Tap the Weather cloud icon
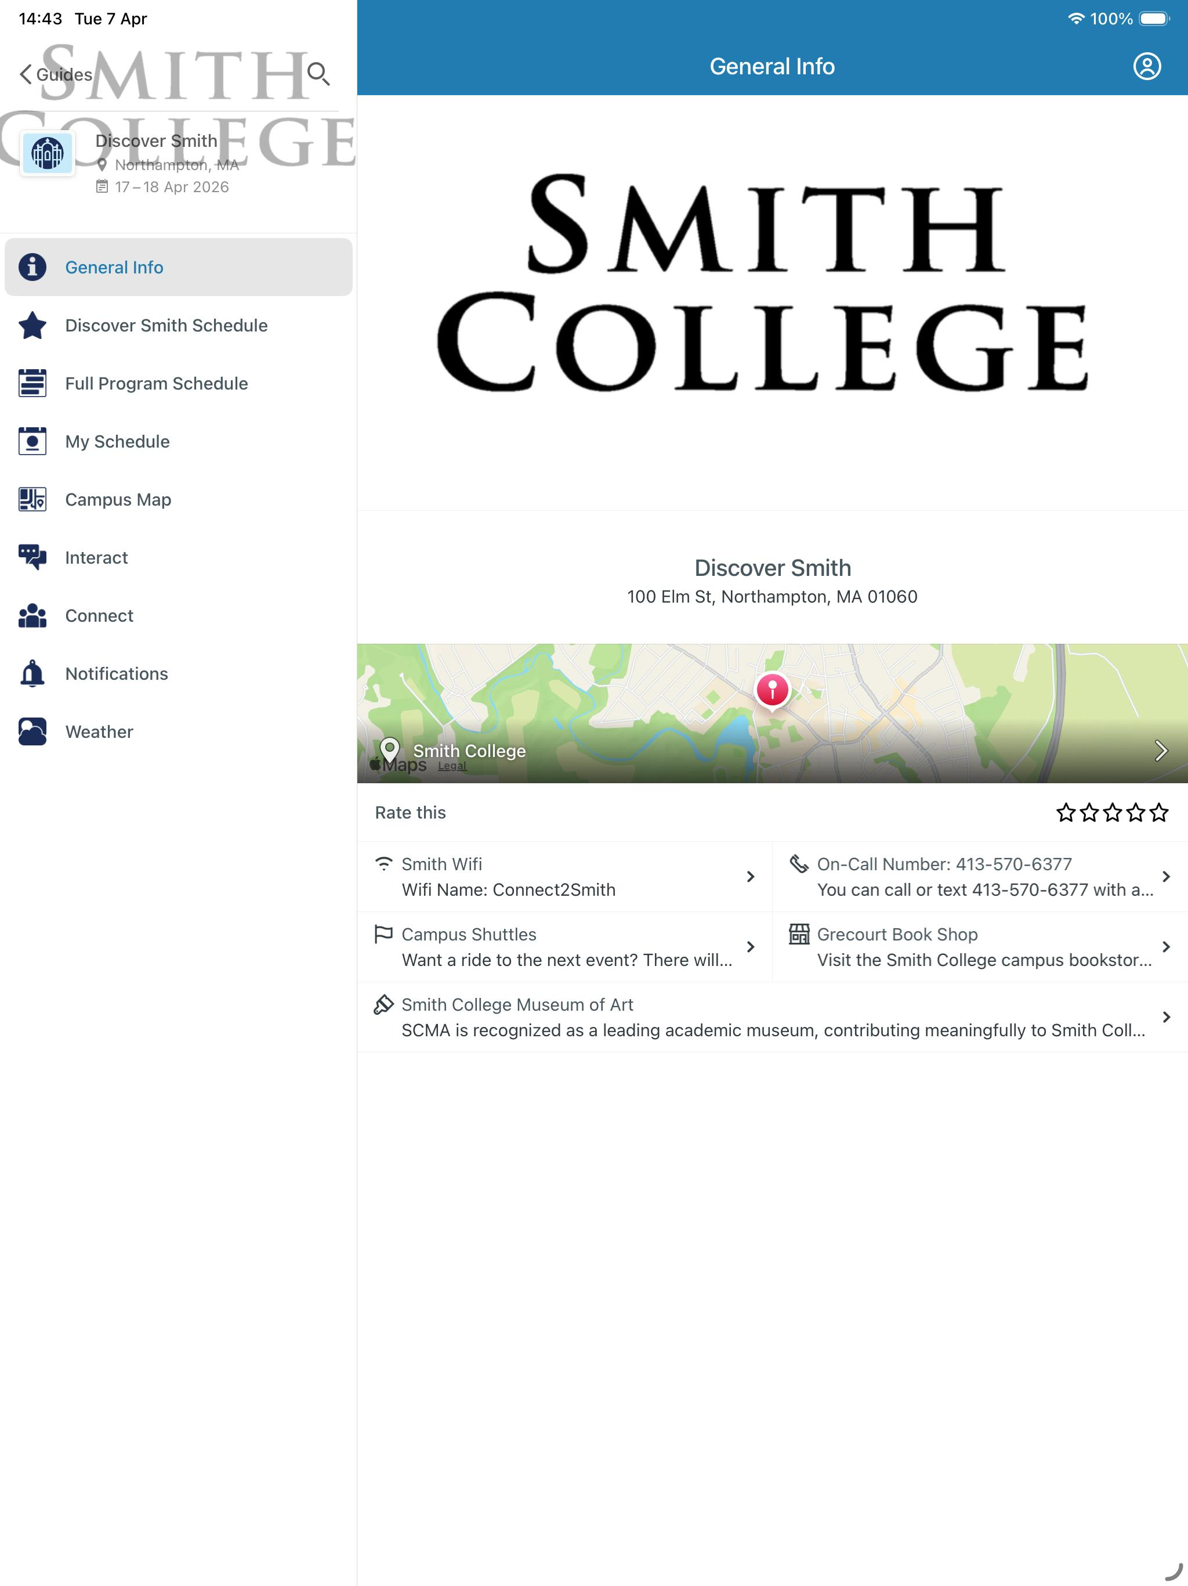Screen dimensions: 1188x1586 [32, 731]
